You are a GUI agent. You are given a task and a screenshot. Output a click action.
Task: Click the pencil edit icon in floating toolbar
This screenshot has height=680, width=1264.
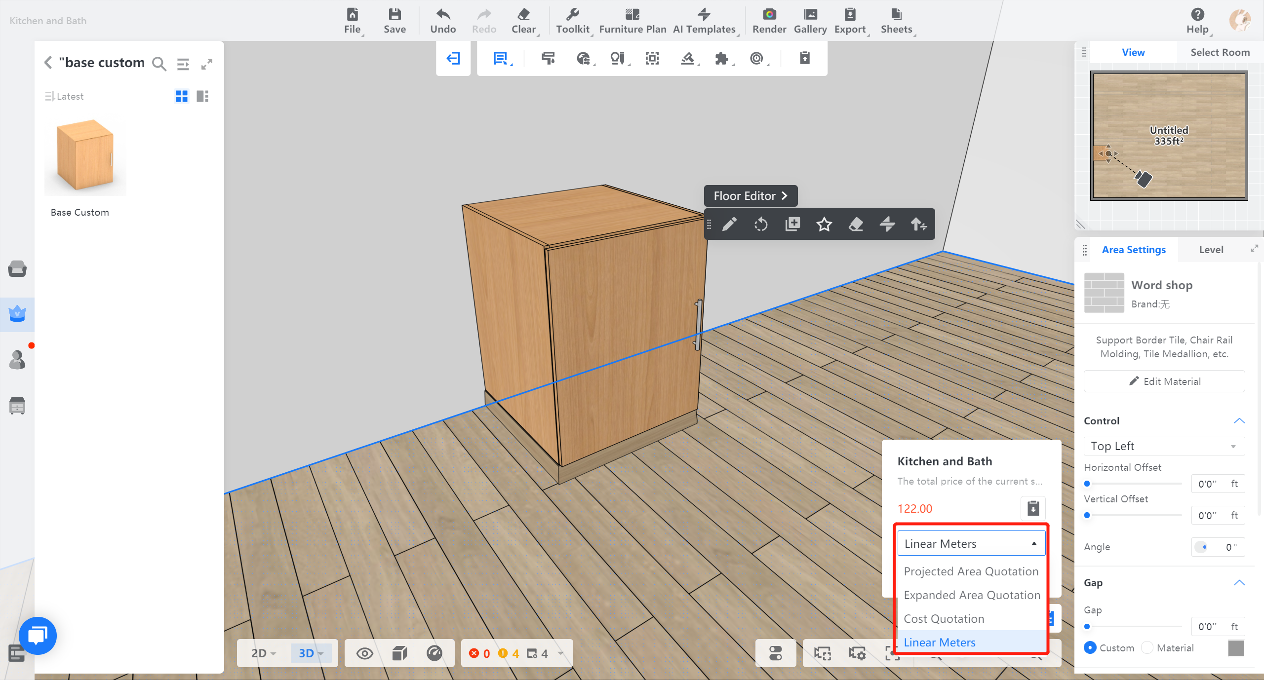pos(729,225)
